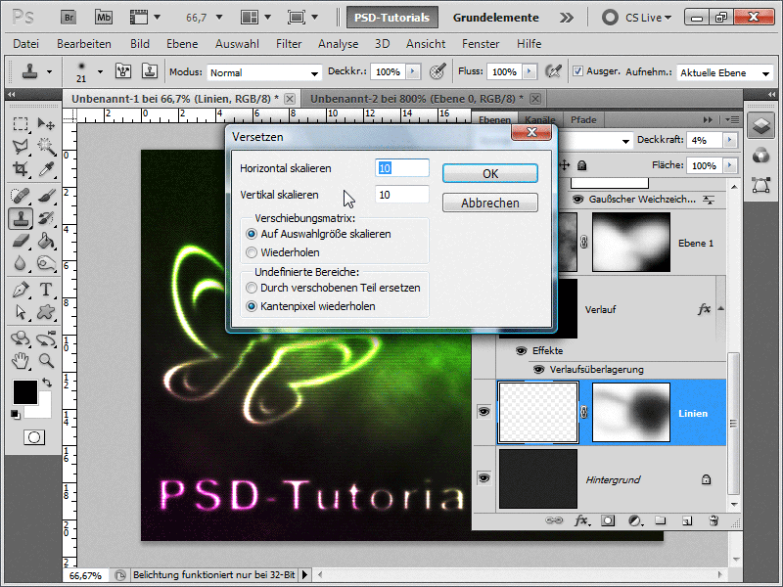The width and height of the screenshot is (783, 587).
Task: Switch to the Pfade tab
Action: (x=583, y=120)
